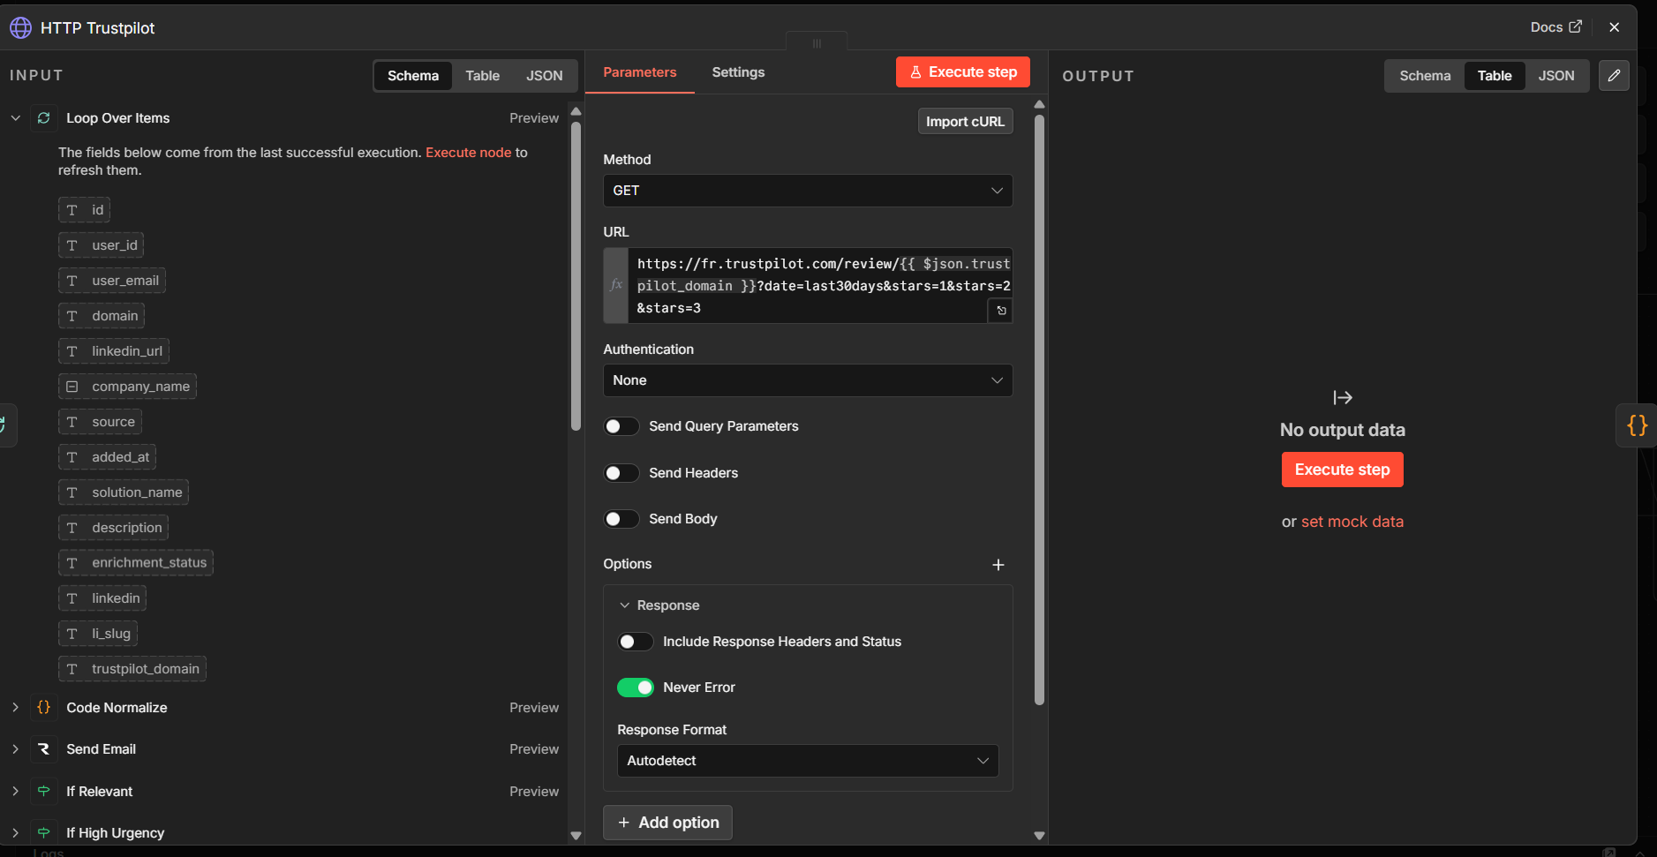Click the text type icon of added_at
Viewport: 1657px width, 857px height.
pos(72,457)
